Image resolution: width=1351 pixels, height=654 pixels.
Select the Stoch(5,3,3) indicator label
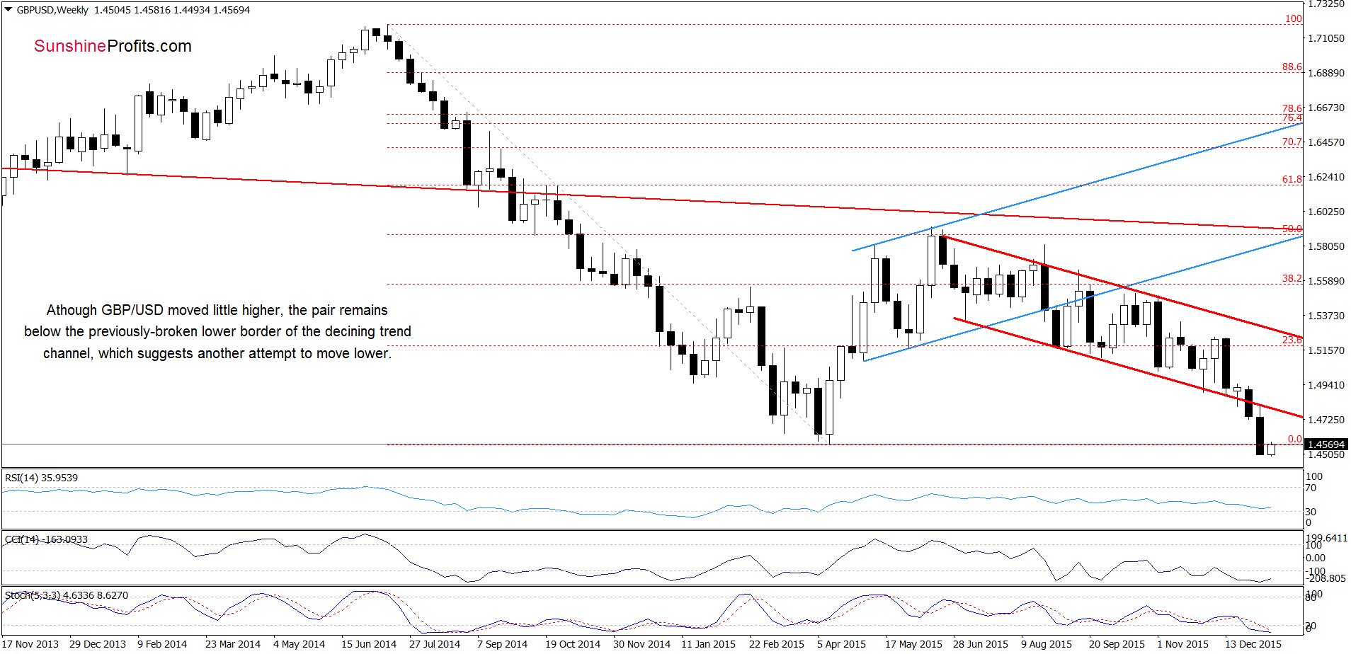67,595
